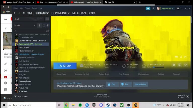Open advanced library filter options icon
This screenshot has height=108, width=193.
(47, 31)
